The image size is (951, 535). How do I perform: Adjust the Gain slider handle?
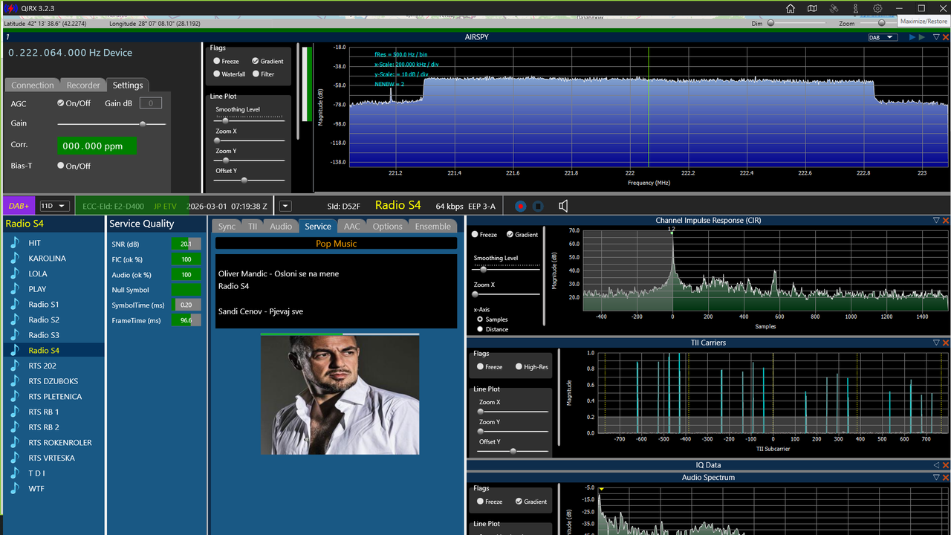pyautogui.click(x=143, y=124)
